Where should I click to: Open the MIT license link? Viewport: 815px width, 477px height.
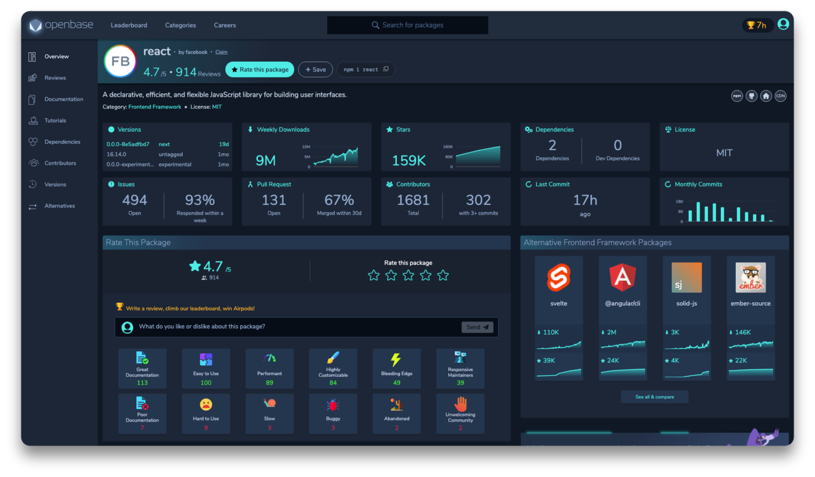point(217,107)
